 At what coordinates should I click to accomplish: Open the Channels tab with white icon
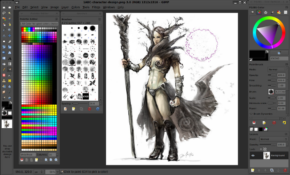(256, 129)
